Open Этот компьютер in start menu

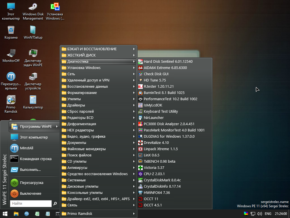pyautogui.click(x=34, y=137)
